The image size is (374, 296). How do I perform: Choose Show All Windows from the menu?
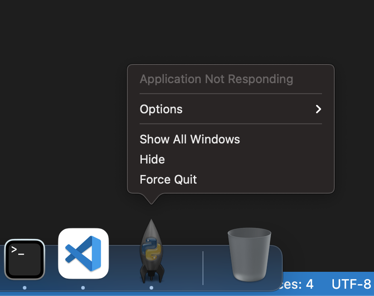pyautogui.click(x=190, y=139)
